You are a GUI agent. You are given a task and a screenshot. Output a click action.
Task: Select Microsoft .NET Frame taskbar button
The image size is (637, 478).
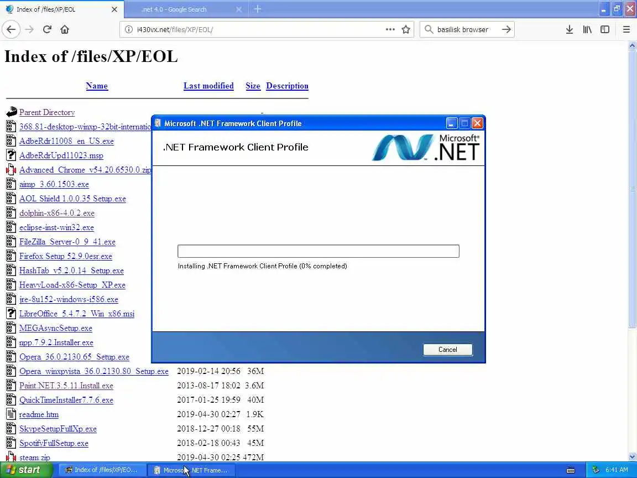pyautogui.click(x=191, y=470)
